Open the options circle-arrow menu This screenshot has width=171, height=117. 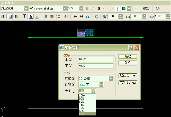click(157, 9)
